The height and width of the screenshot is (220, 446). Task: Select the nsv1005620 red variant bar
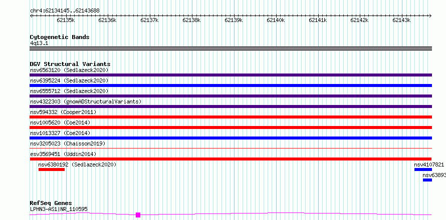click(x=231, y=127)
